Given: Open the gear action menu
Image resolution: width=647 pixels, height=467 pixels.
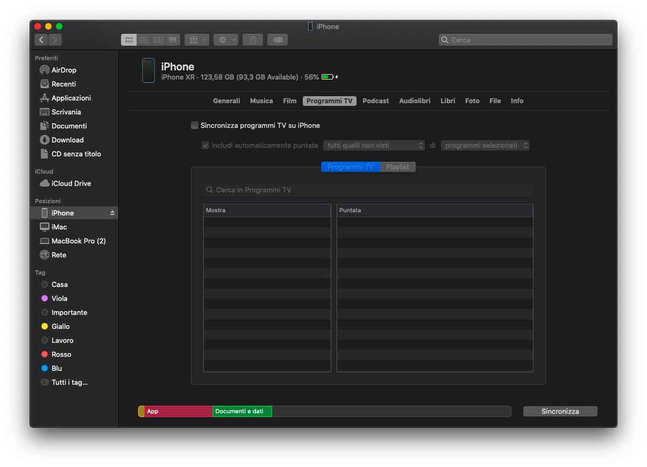Looking at the screenshot, I should (226, 40).
